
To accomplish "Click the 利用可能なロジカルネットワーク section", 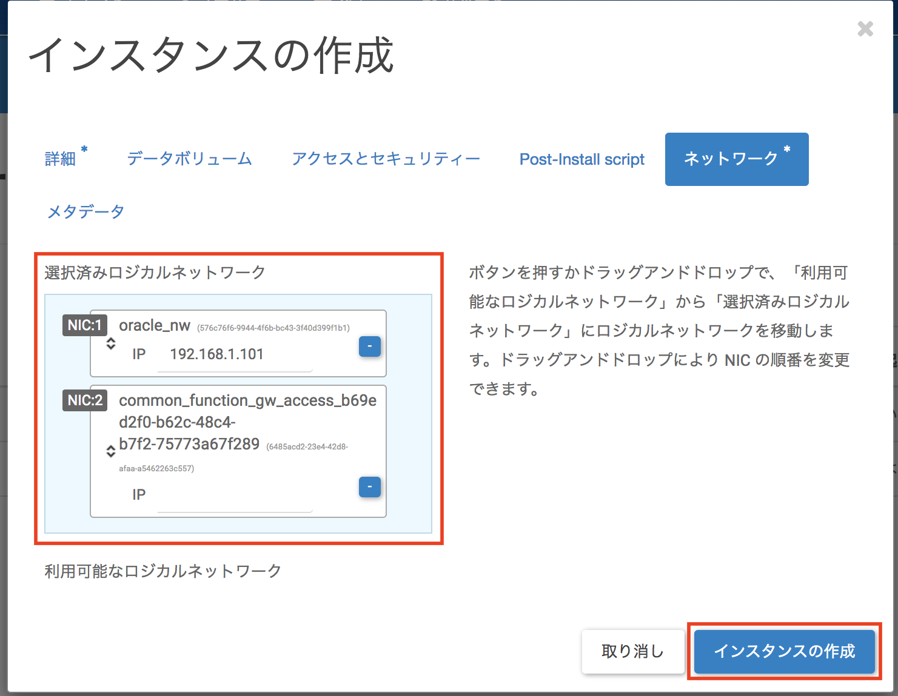I will pyautogui.click(x=162, y=570).
